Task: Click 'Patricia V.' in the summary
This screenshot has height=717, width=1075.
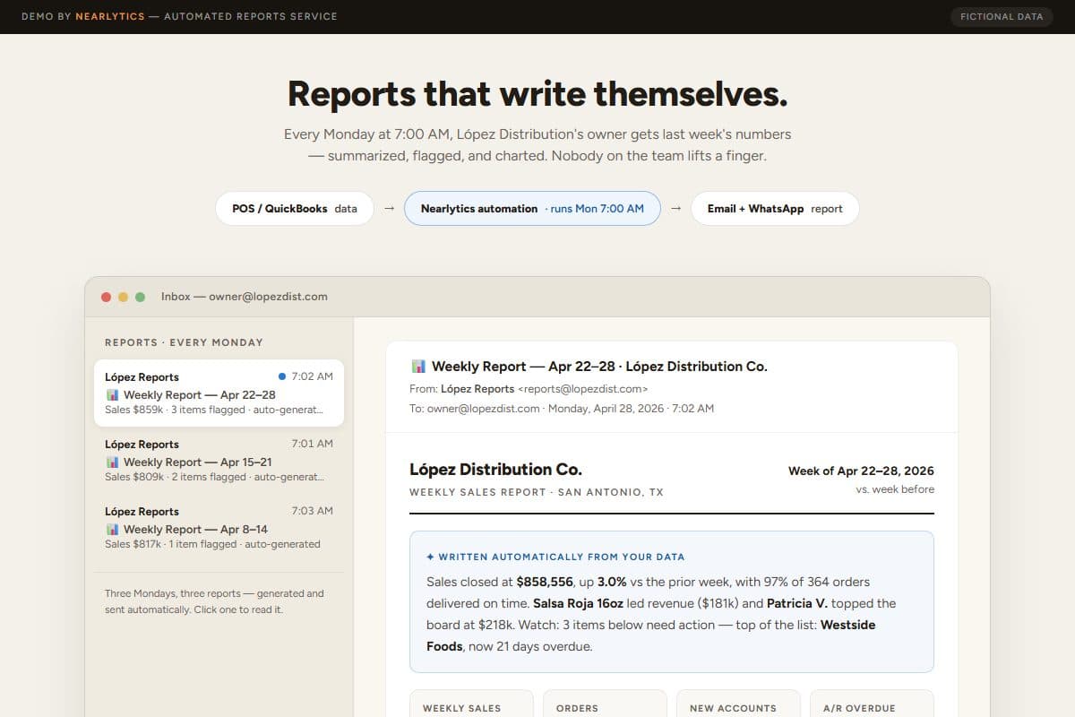Action: click(x=798, y=603)
